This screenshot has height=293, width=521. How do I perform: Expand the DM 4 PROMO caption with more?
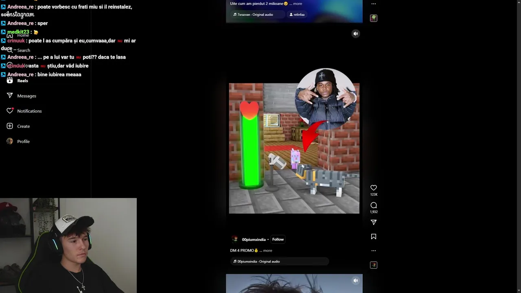pos(267,251)
